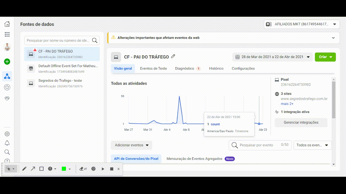The image size is (346, 194).
Task: Click the Novo badge
Action: click(x=230, y=159)
